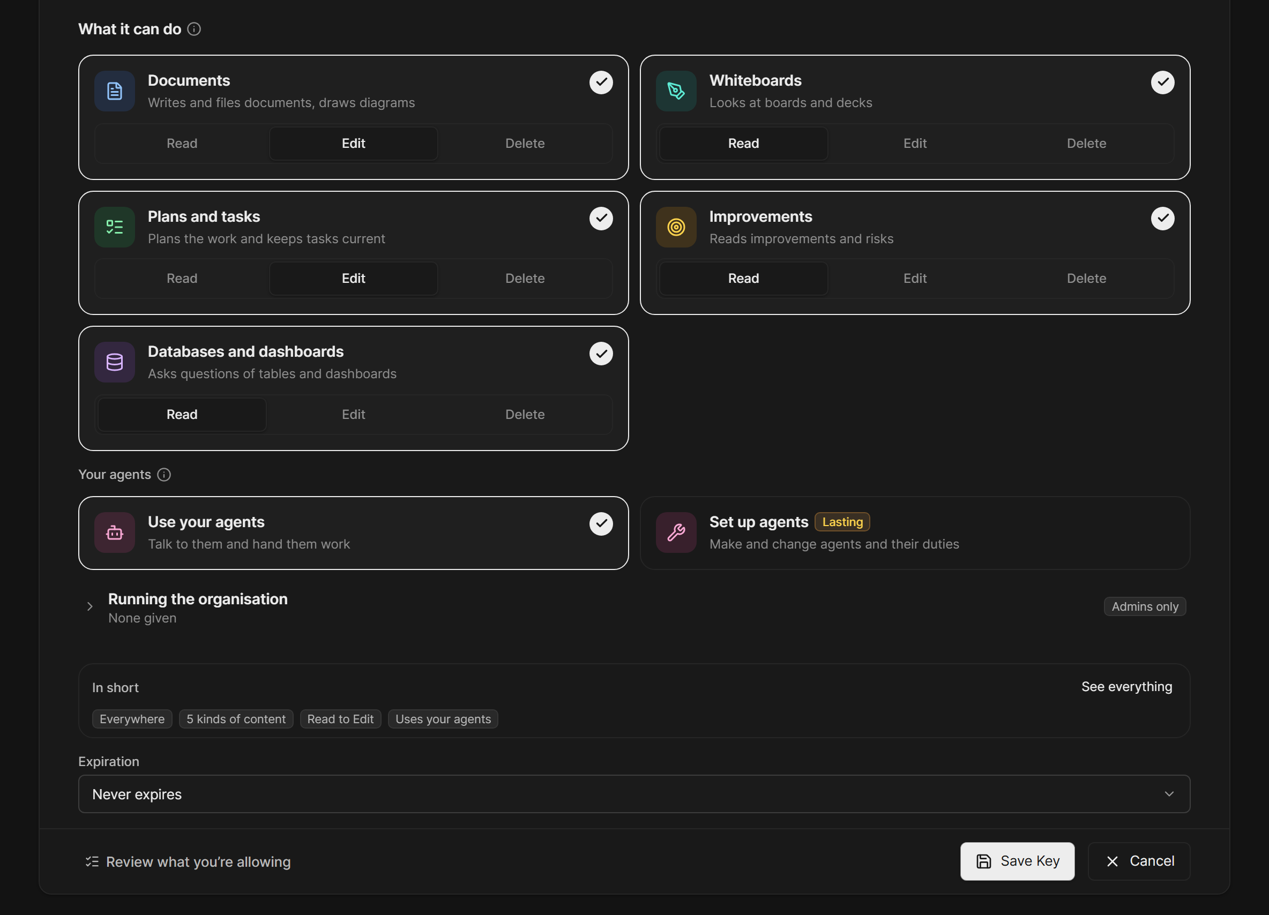Click the Improvements target icon
This screenshot has height=915, width=1269.
(x=676, y=227)
